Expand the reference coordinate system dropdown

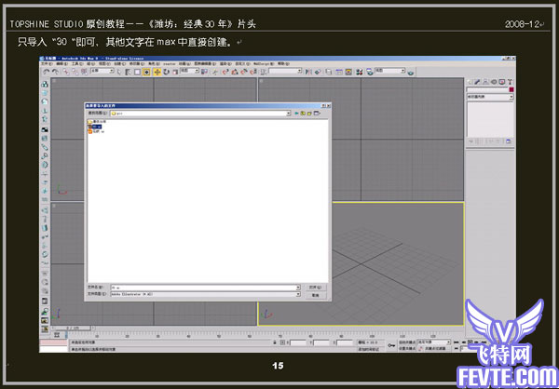[198, 71]
